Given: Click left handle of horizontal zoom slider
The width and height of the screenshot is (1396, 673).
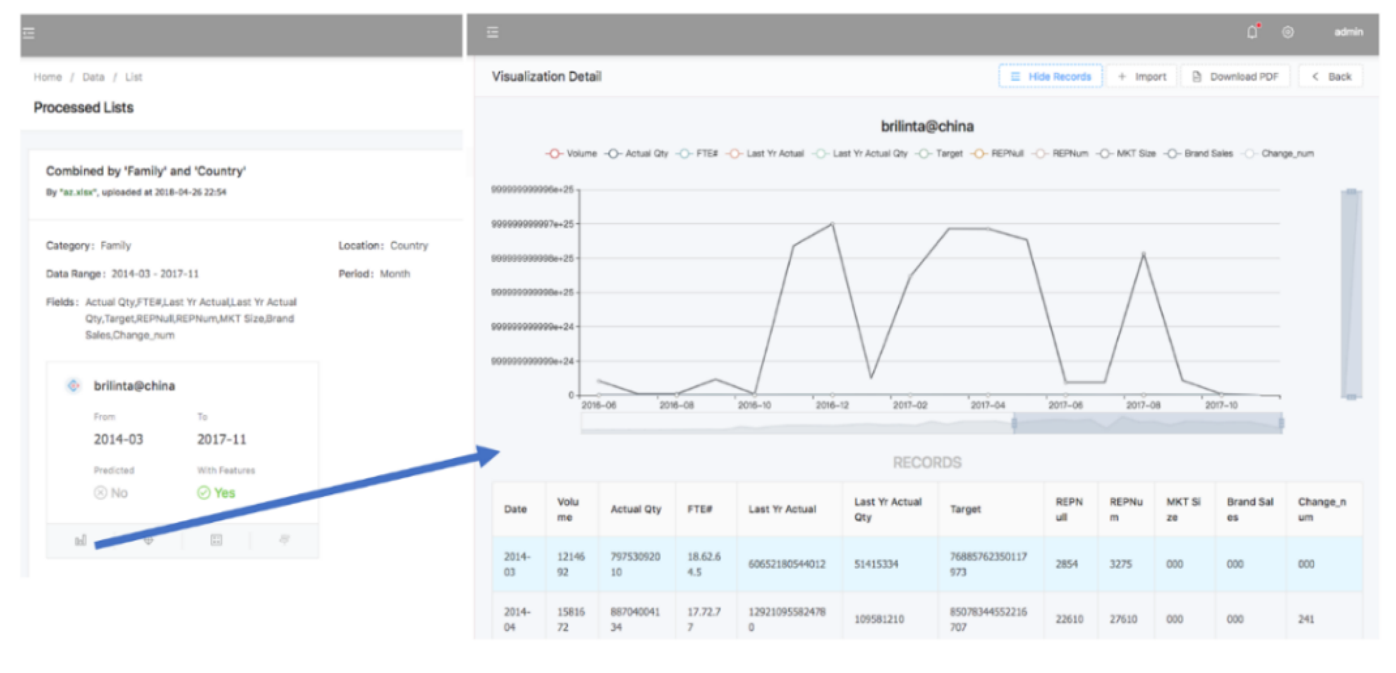Looking at the screenshot, I should coord(1015,423).
